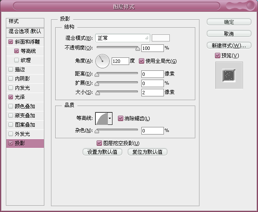258x212 pixels.
Task: Toggle 使用全局光 checkbox
Action: [x=141, y=61]
